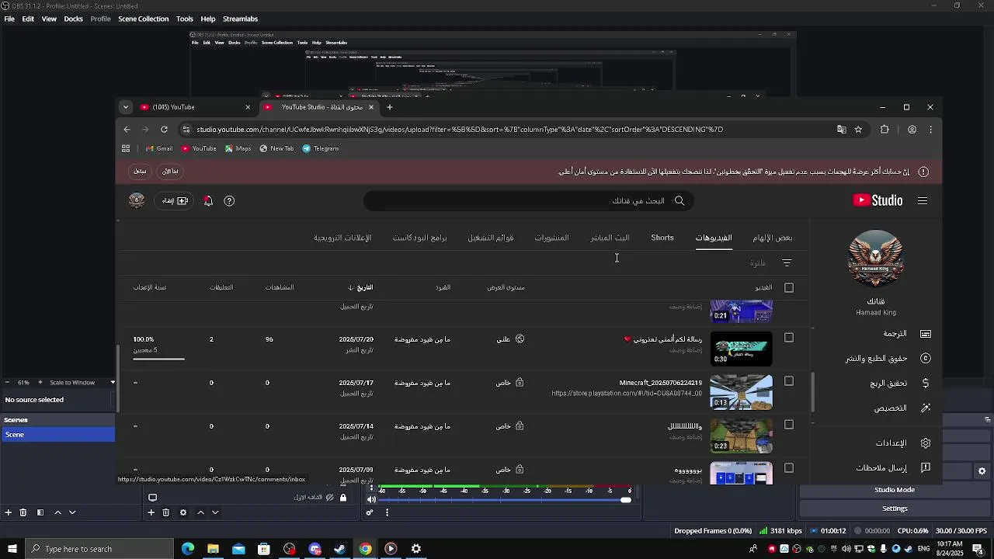Click OBS Studio Mode button
Image resolution: width=994 pixels, height=559 pixels.
894,490
